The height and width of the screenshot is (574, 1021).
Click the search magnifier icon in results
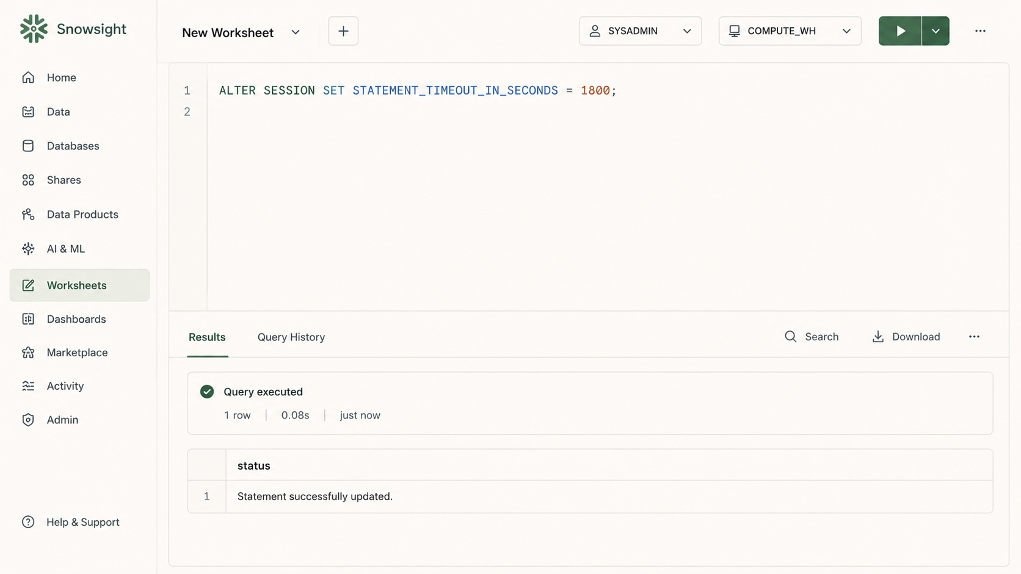(x=791, y=337)
